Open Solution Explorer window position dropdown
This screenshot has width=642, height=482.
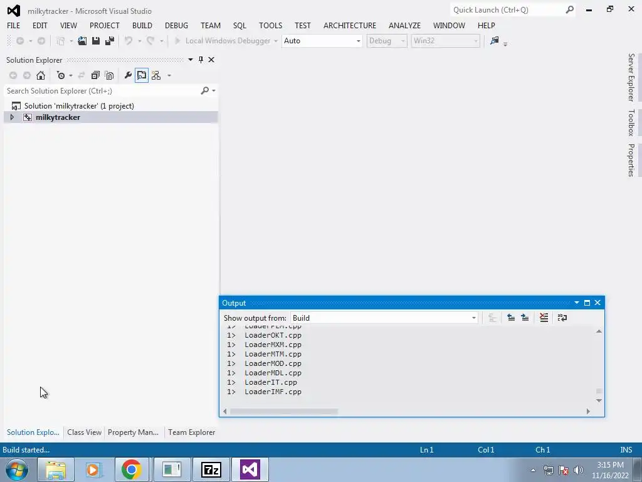pos(191,60)
